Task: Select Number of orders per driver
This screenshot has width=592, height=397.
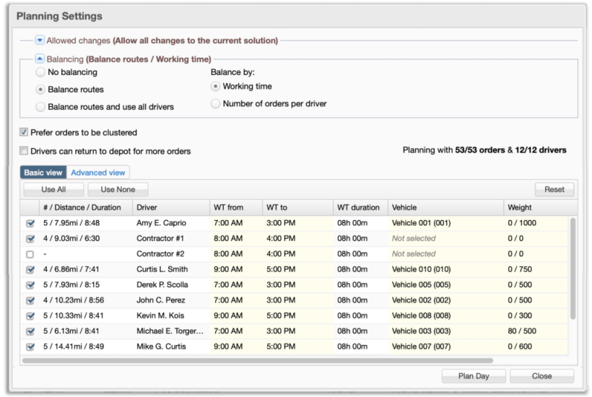Action: (x=215, y=104)
